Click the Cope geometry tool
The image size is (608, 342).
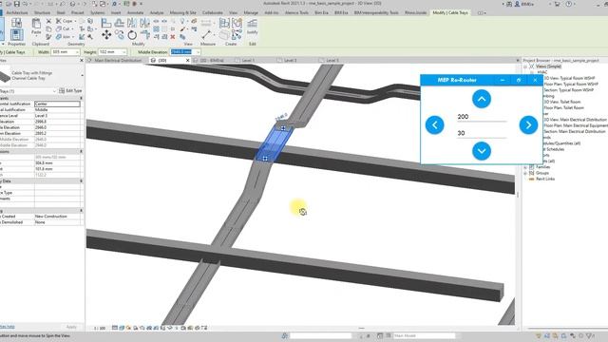(66, 21)
